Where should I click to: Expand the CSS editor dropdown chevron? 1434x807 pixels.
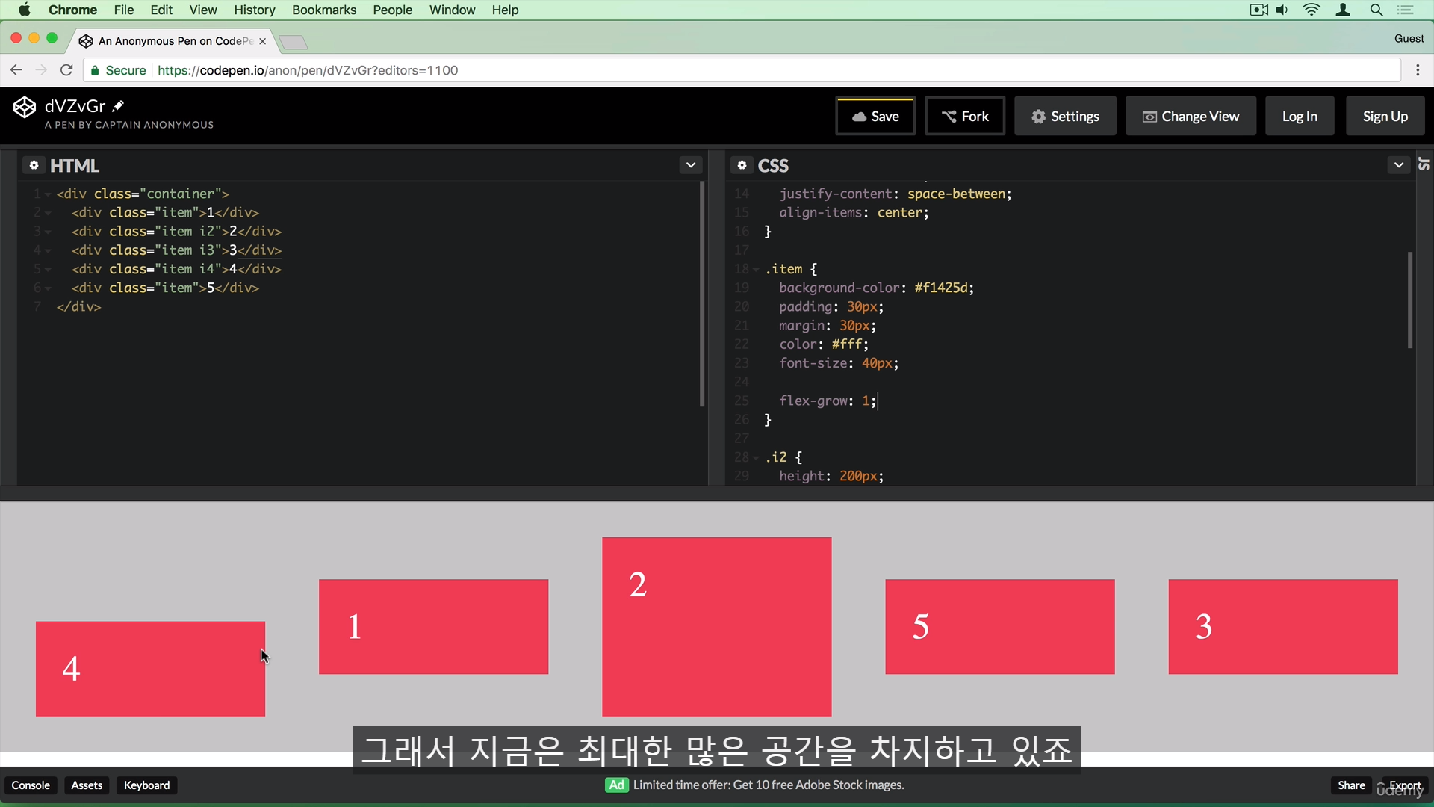1398,165
